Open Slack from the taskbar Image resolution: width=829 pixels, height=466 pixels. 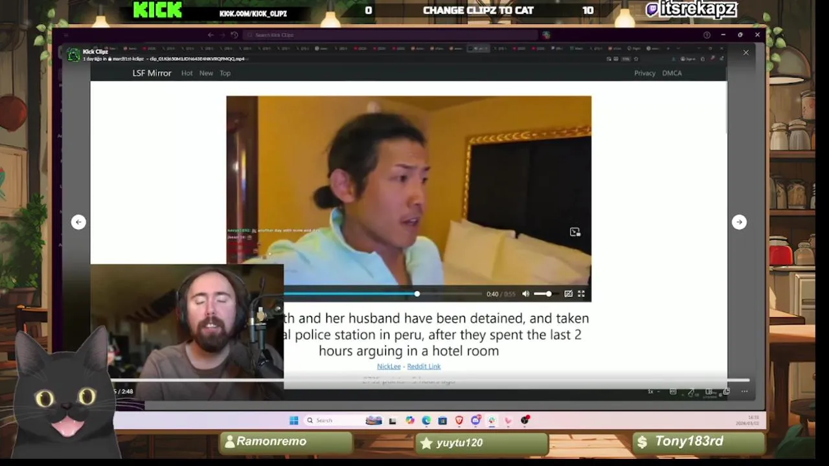point(492,421)
